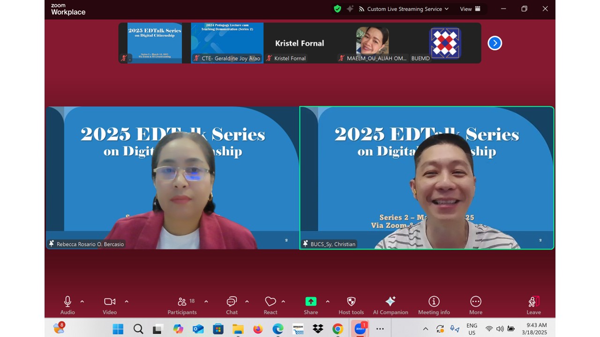Image resolution: width=600 pixels, height=337 pixels.
Task: Show Meeting info
Action: click(x=434, y=301)
